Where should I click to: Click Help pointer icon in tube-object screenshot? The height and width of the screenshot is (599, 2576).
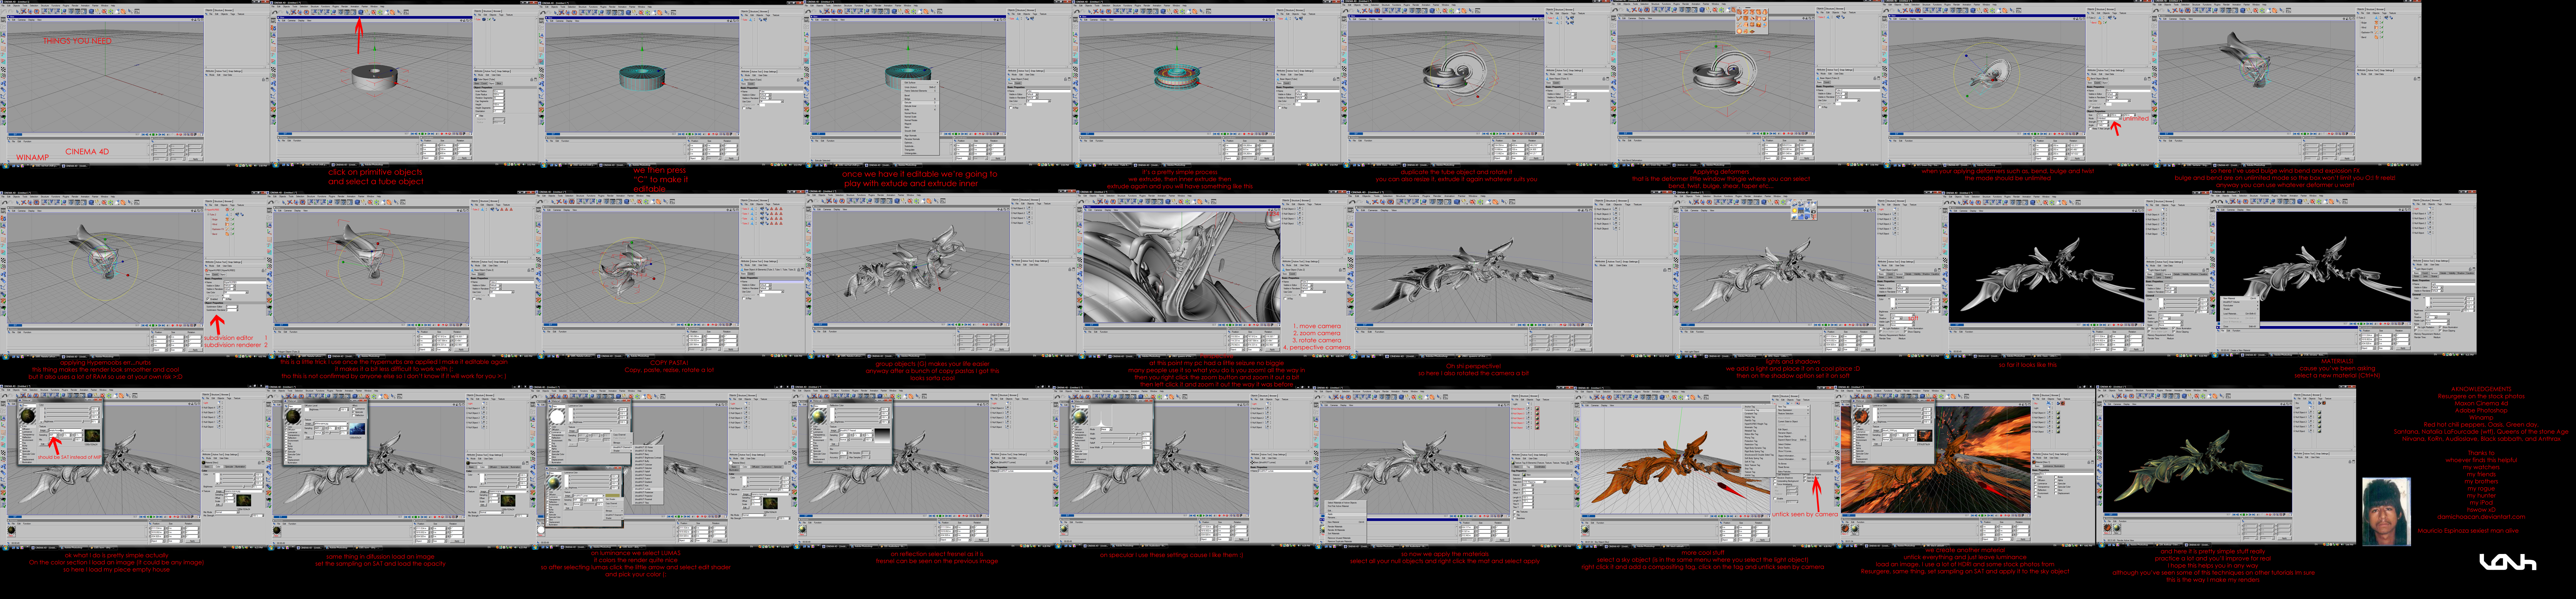pyautogui.click(x=400, y=12)
